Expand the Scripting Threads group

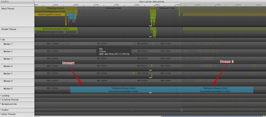coord(1,100)
